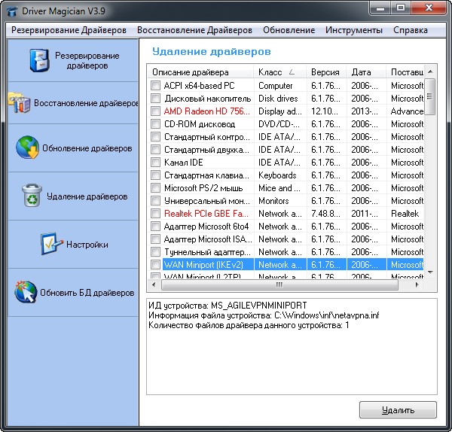Screen dimensions: 452x432
Task: Check the AMD Radeon HD driver checkbox
Action: click(155, 111)
